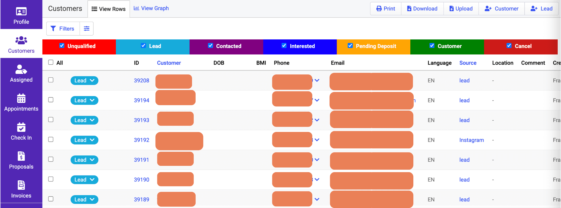Click the filter settings sliders icon
Image resolution: width=561 pixels, height=208 pixels.
(x=87, y=28)
